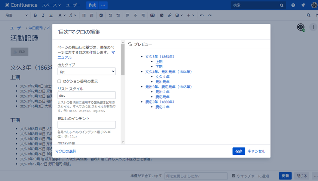Undo the last edit
This screenshot has height=181, width=318.
(x=202, y=15)
